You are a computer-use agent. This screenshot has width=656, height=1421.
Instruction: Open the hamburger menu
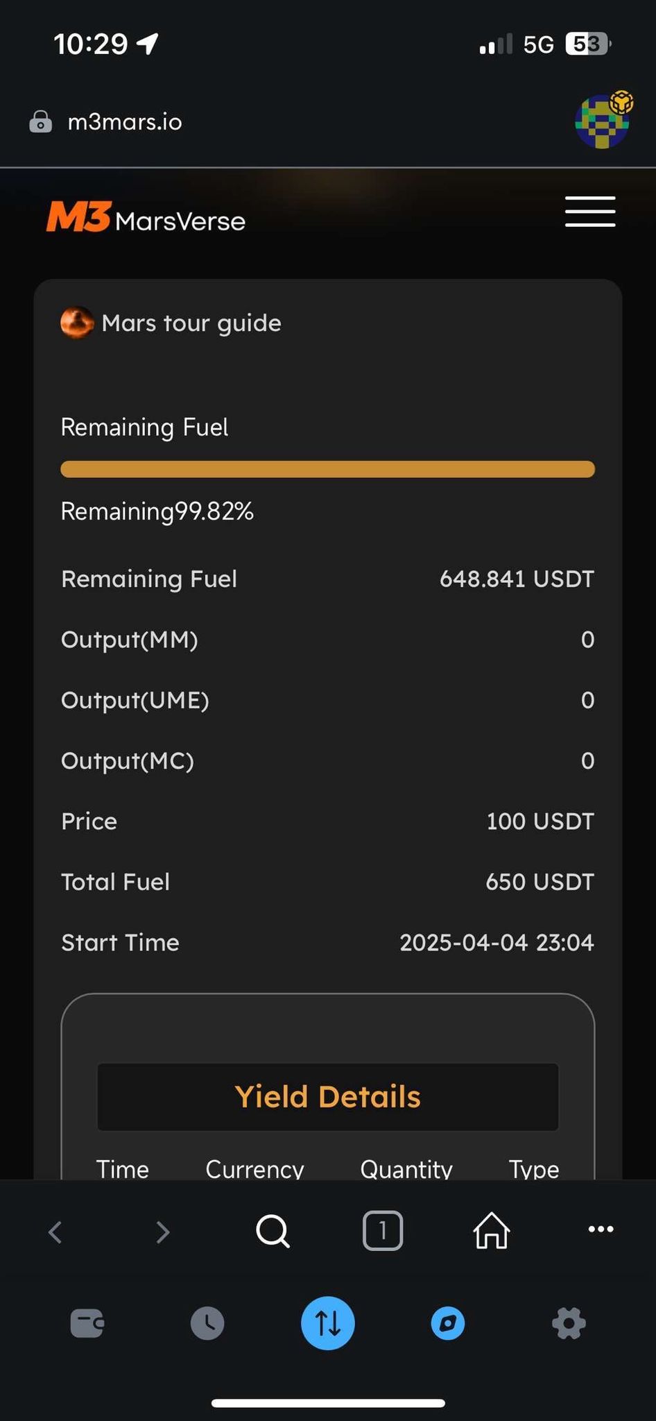coord(589,212)
